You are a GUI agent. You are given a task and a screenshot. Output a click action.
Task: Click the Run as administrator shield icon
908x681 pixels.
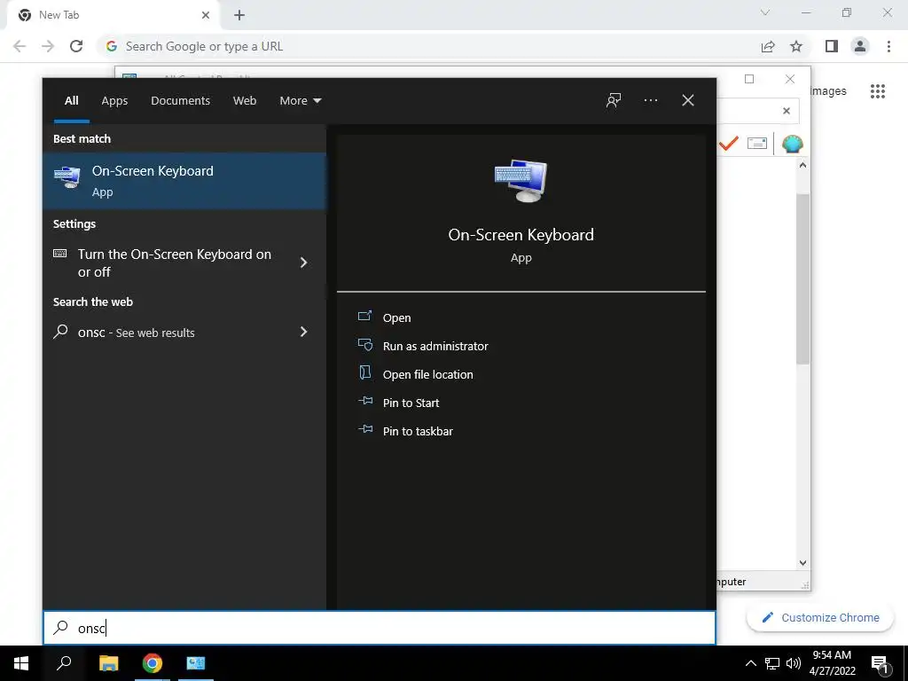(364, 345)
